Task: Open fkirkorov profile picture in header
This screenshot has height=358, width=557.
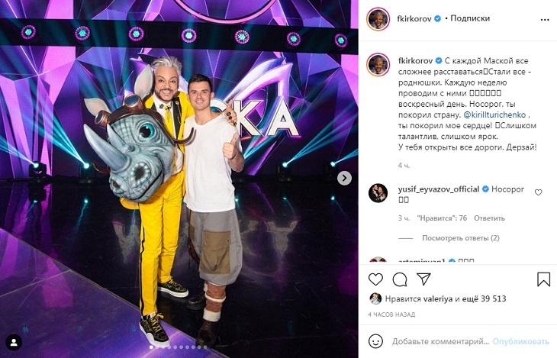Action: pos(378,19)
